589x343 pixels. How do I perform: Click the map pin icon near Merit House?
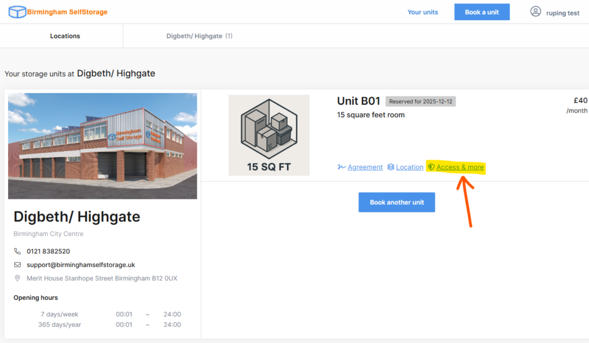[18, 278]
